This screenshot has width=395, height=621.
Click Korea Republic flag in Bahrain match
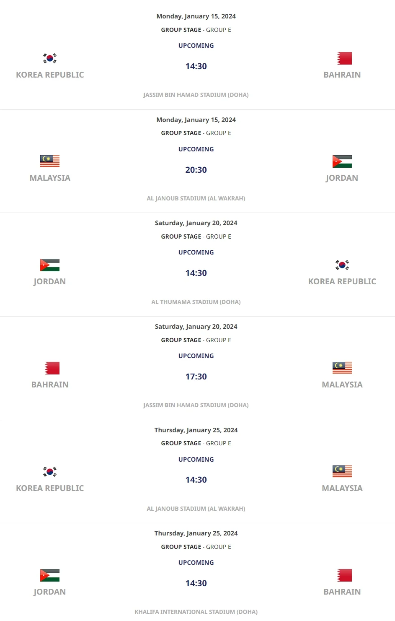[50, 58]
